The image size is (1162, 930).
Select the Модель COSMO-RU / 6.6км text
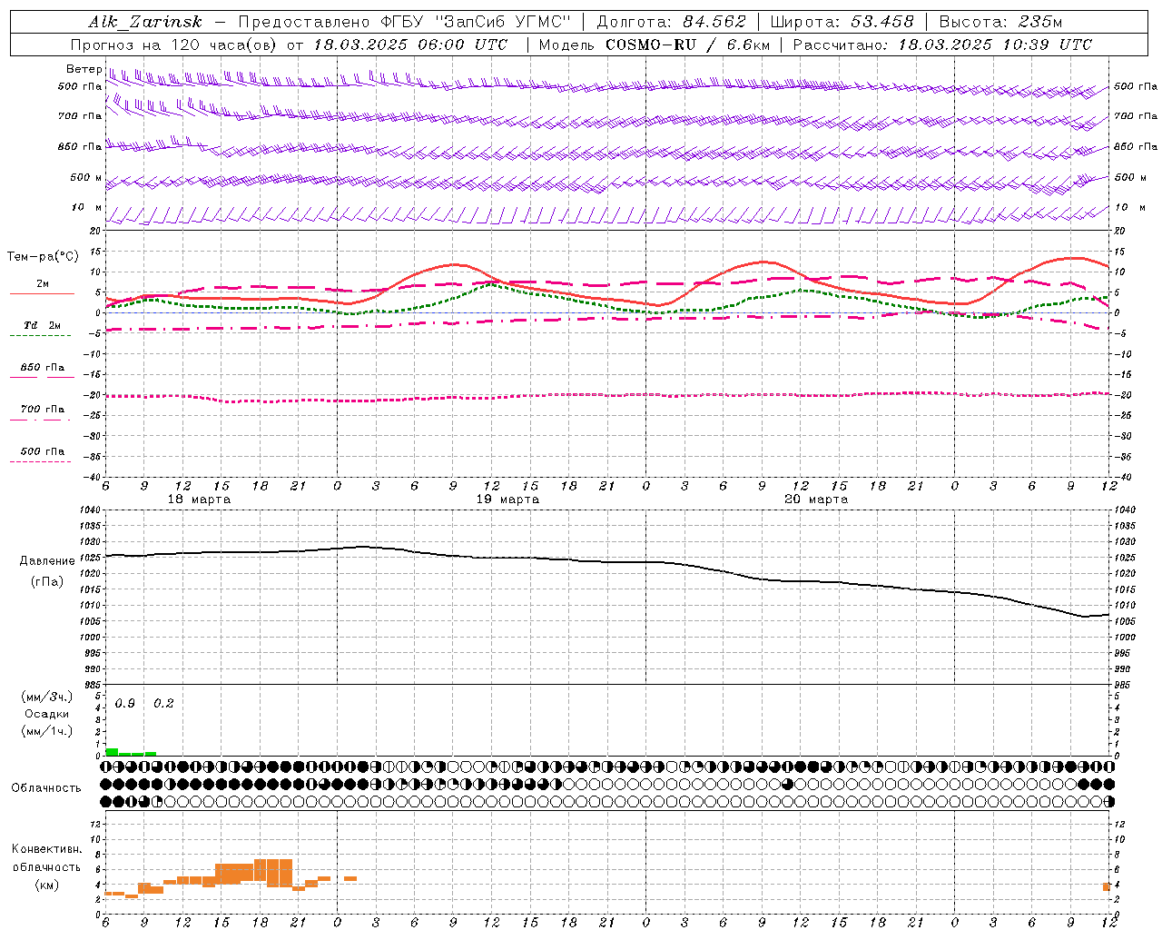655,45
